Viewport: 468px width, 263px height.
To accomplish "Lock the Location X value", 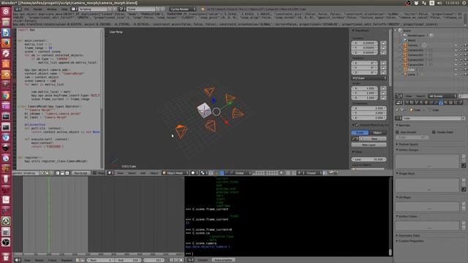I will (x=383, y=43).
